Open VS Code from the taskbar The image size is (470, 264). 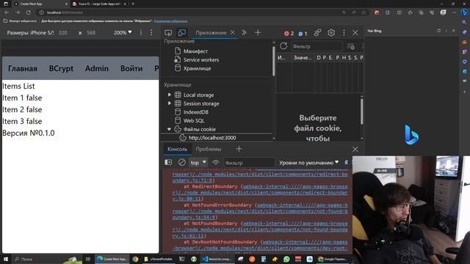click(x=218, y=259)
